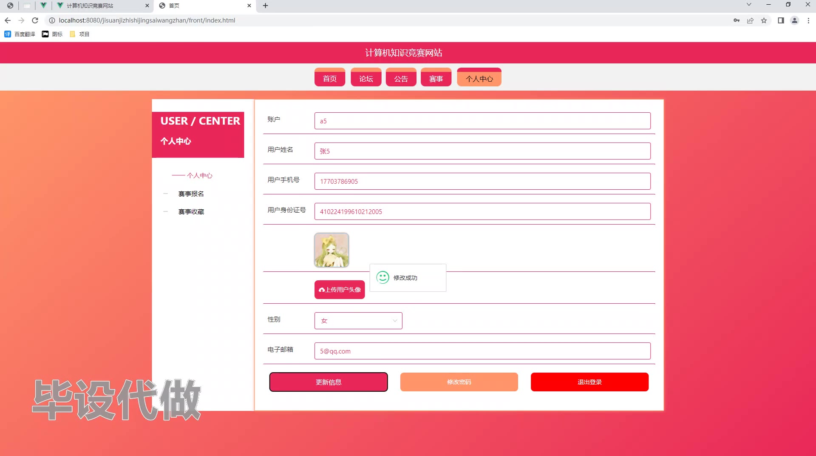Click the 更新信息 button
The height and width of the screenshot is (456, 816).
click(x=329, y=382)
